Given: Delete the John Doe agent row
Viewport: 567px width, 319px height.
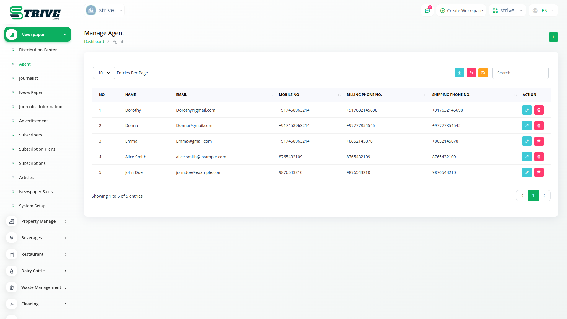Looking at the screenshot, I should [539, 172].
